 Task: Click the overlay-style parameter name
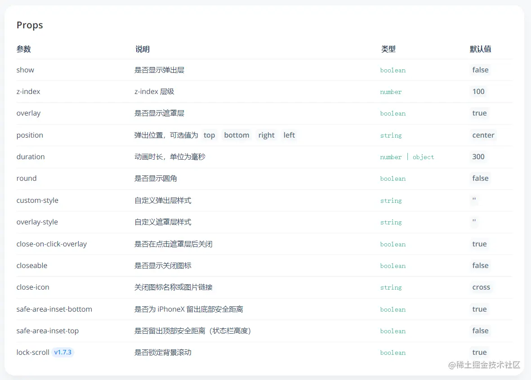[x=37, y=222]
